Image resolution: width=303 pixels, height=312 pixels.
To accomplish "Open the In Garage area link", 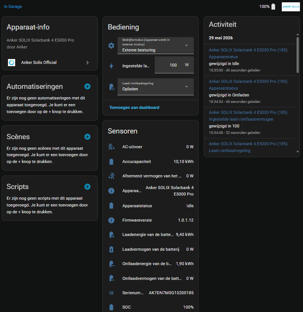I will pyautogui.click(x=13, y=7).
